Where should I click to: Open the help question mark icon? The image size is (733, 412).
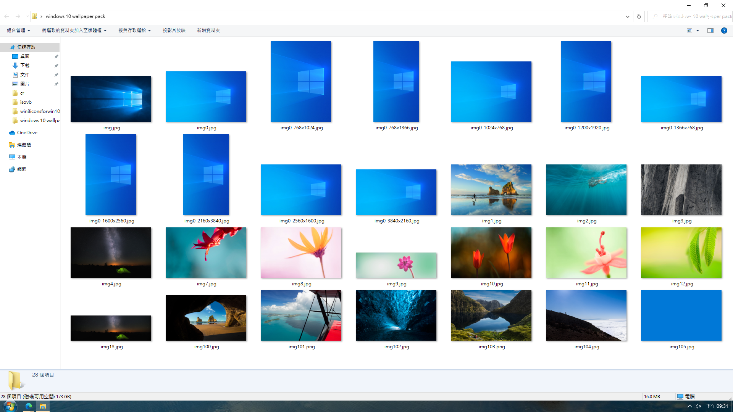724,31
